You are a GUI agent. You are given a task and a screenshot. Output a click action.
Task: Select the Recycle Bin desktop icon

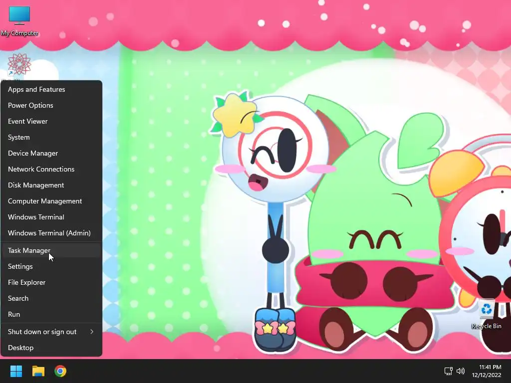point(486,315)
